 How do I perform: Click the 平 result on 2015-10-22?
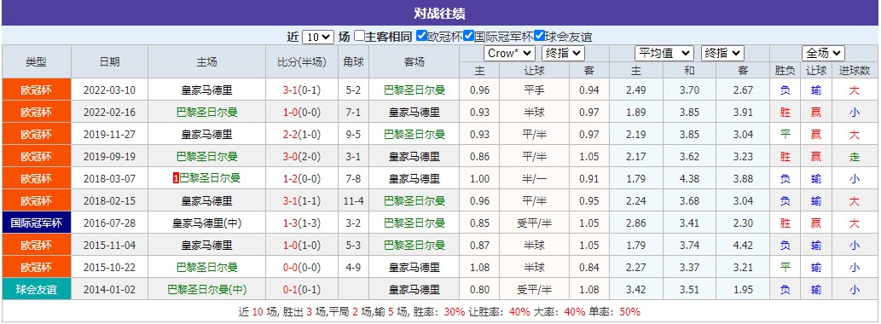point(785,267)
